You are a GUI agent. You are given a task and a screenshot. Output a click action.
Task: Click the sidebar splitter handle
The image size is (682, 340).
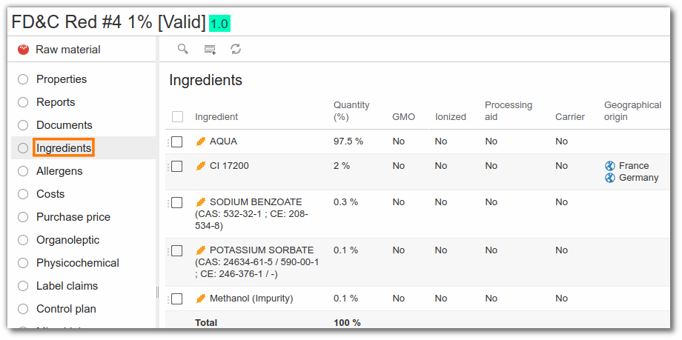tap(157, 292)
